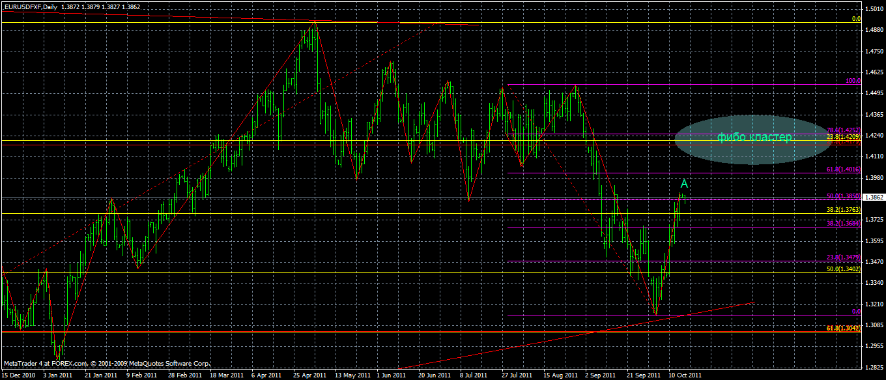Click the 1.2955 price scale value

[875, 346]
